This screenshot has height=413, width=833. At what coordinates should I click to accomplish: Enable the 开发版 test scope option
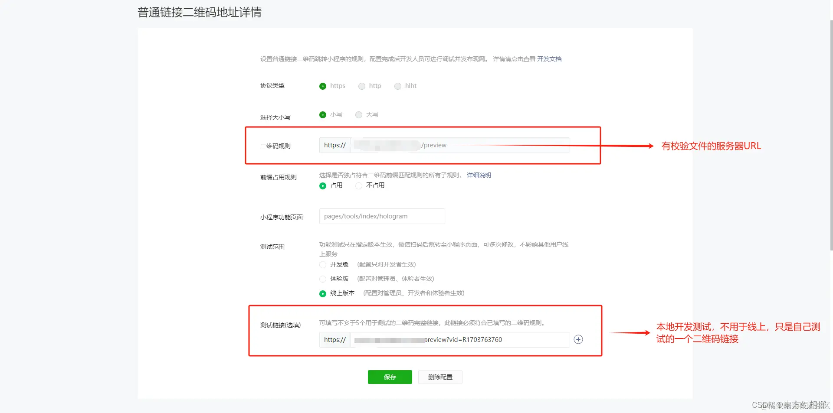point(322,264)
